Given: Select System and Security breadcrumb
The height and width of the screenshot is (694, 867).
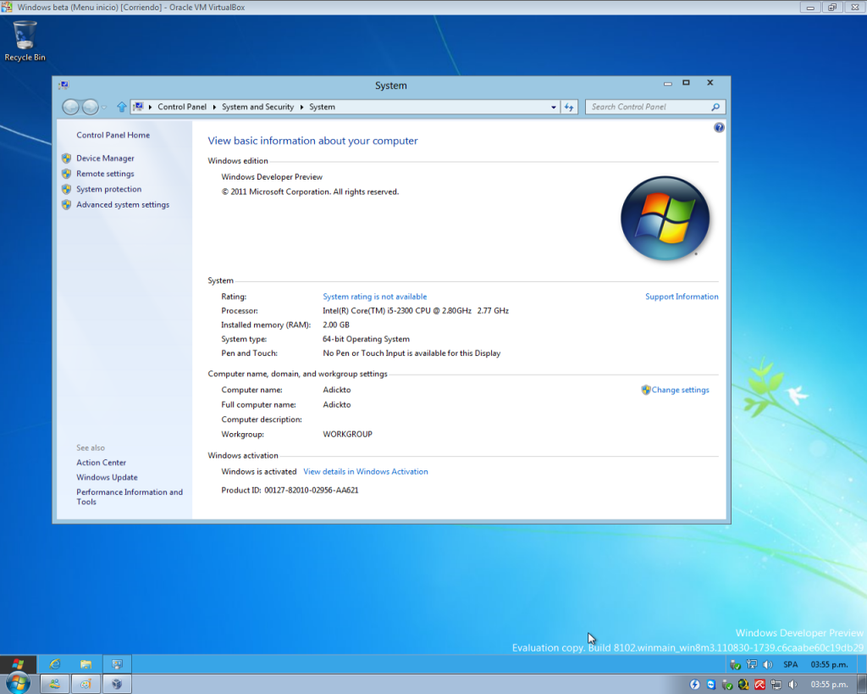Looking at the screenshot, I should tap(257, 107).
